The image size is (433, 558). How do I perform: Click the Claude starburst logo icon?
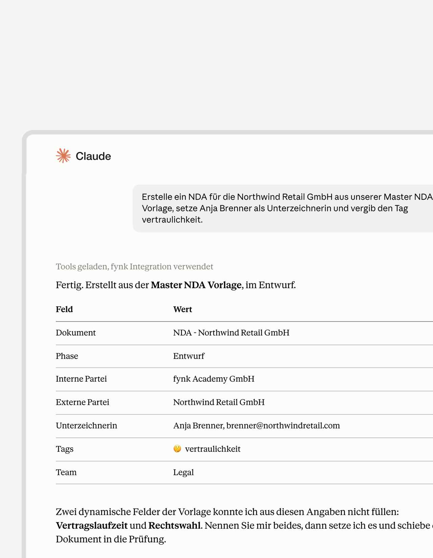click(x=63, y=156)
